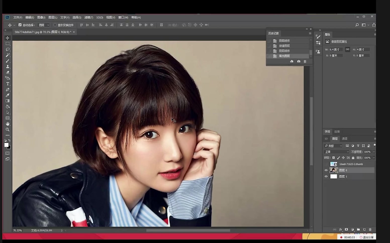The image size is (390, 243).
Task: Switch to the 3D panel tab
Action: 326,139
